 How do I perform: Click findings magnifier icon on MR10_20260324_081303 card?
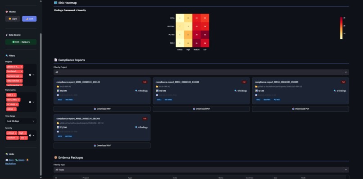pos(136,127)
